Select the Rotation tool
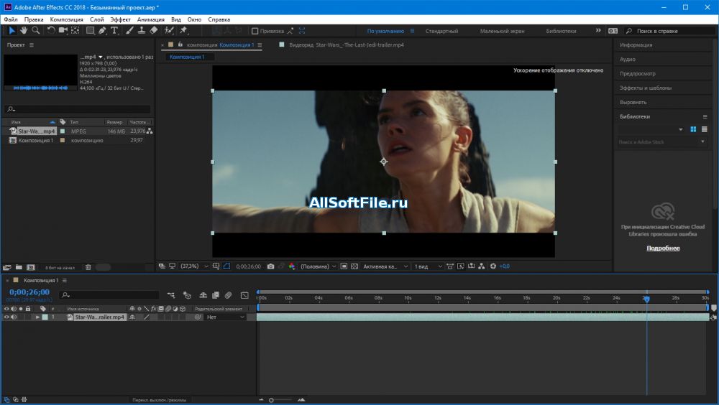The image size is (719, 405). coord(51,31)
